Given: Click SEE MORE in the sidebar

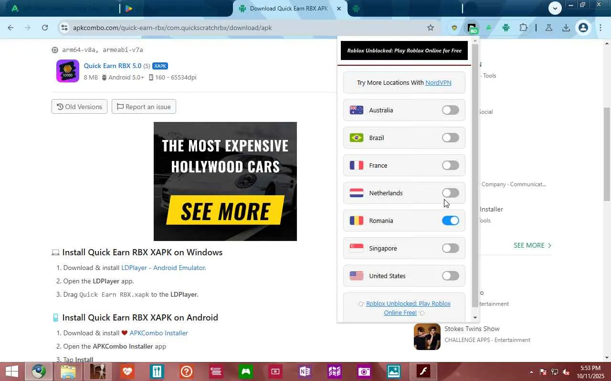Looking at the screenshot, I should [532, 245].
